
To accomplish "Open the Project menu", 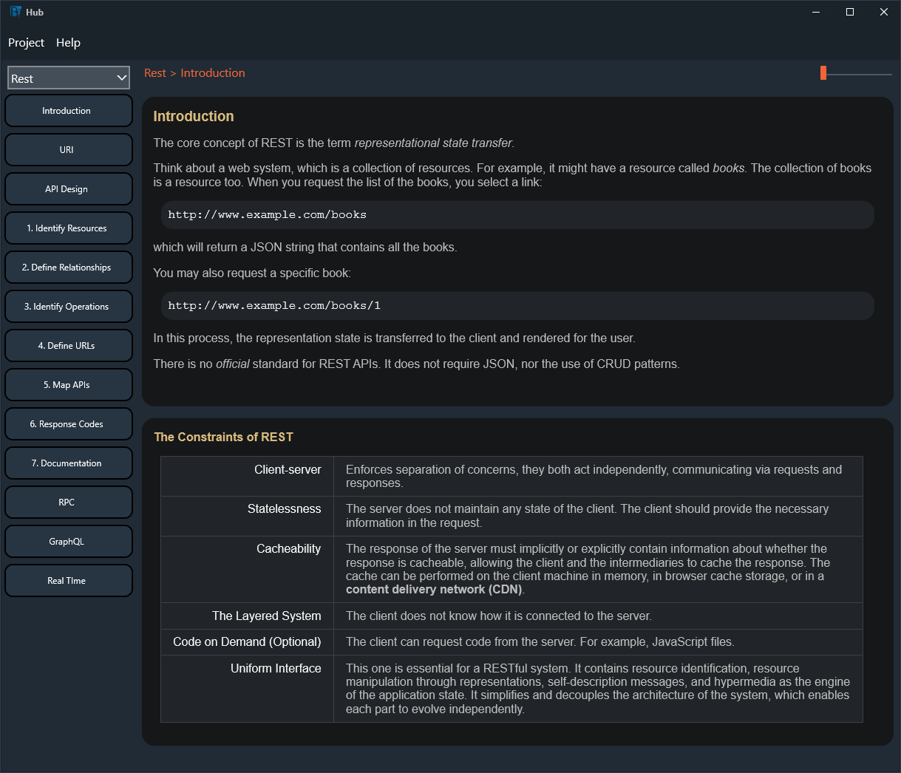I will (26, 43).
